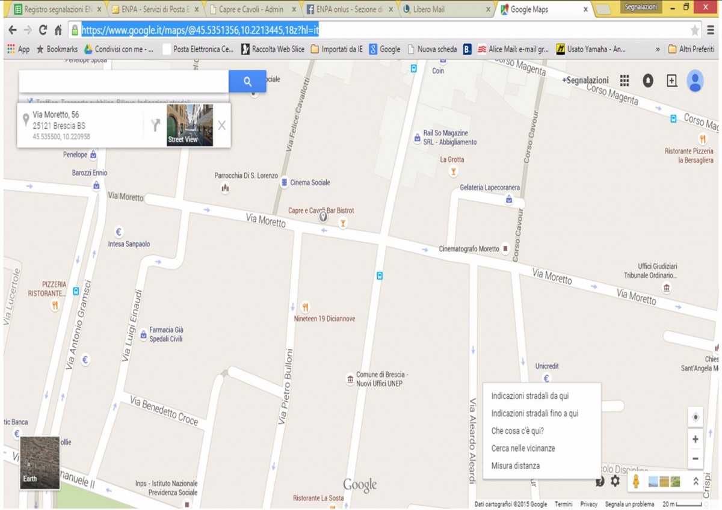Open Google notifications bell
Viewport: 722px width, 510px height.
click(648, 81)
